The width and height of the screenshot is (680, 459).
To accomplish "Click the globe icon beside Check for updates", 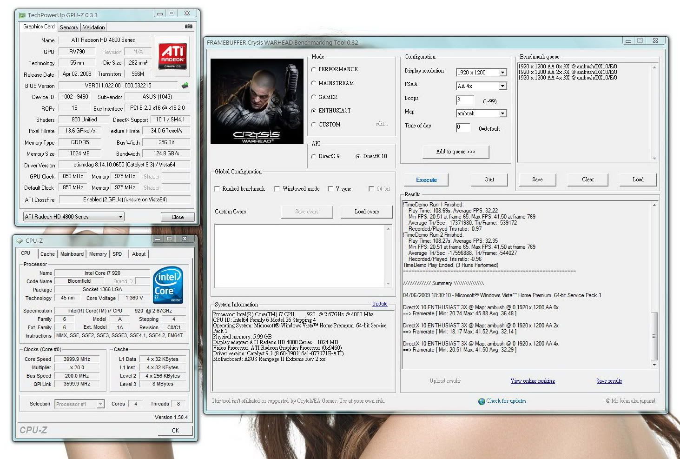I will point(482,401).
